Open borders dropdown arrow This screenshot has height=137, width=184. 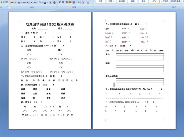(90, 2)
